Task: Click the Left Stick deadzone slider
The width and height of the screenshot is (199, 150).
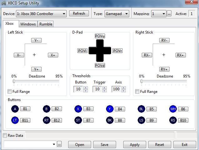Action: pos(36,82)
